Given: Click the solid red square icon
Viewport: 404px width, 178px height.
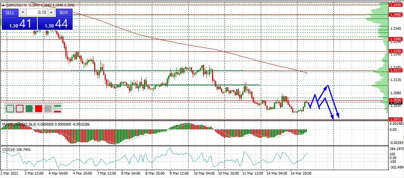Looking at the screenshot, I should [39, 109].
